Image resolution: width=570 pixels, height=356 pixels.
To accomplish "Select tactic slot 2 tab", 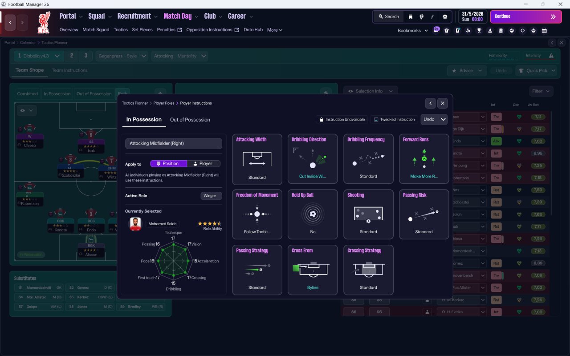I will pos(71,56).
